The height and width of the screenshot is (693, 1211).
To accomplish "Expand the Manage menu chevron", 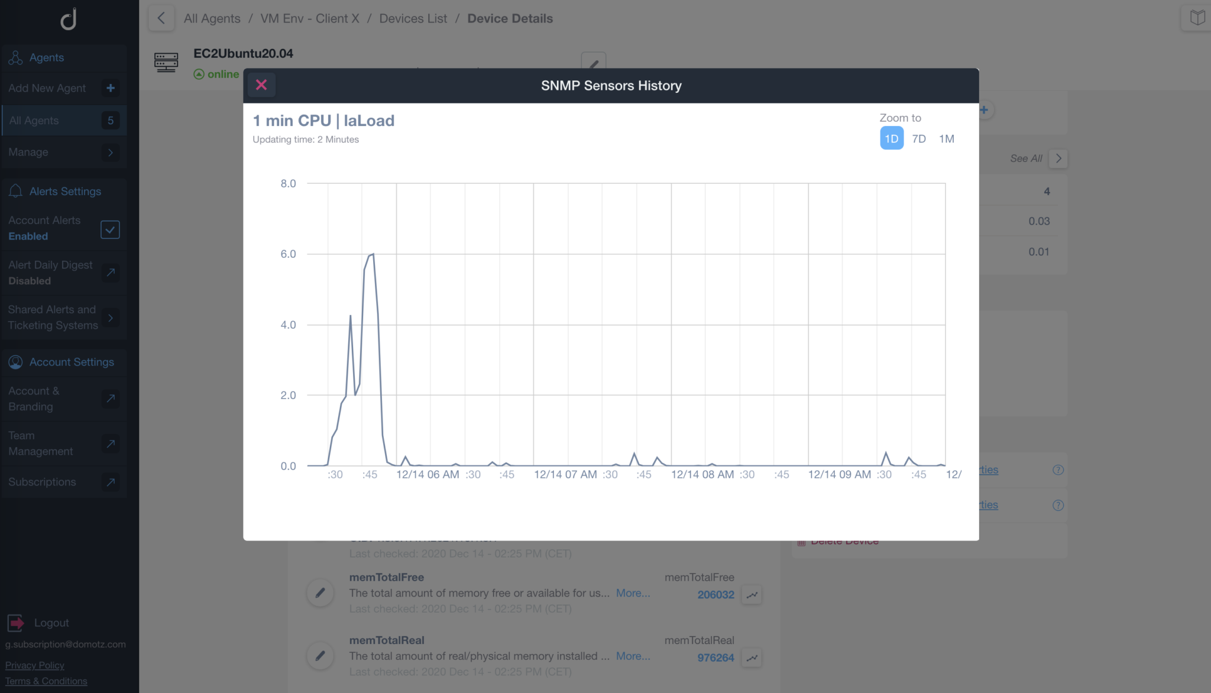I will point(111,153).
